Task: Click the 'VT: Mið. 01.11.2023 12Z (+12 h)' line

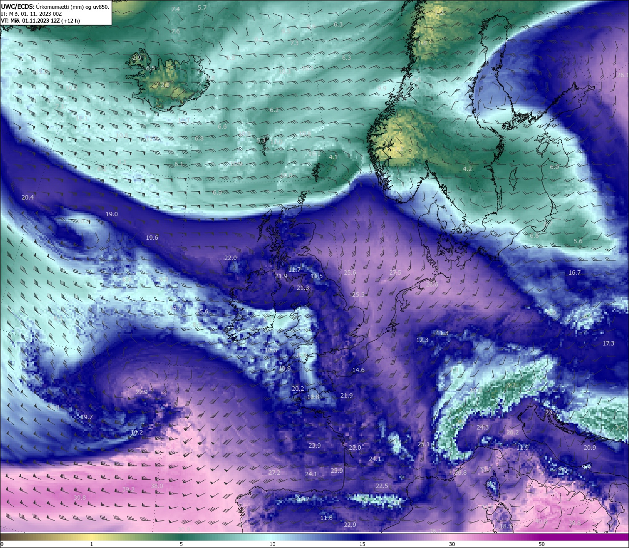Action: tap(40, 21)
